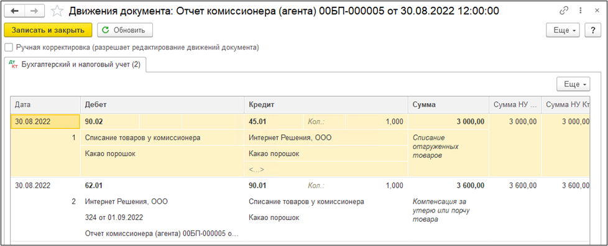
Task: Select Бухгалтерский и налоговый учет tab
Action: coord(75,65)
